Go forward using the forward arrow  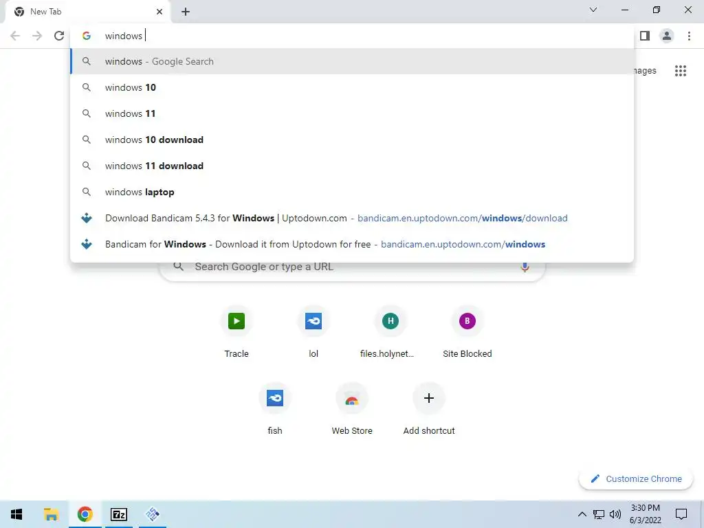tap(37, 36)
